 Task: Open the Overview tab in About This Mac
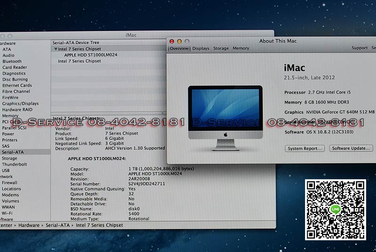(x=179, y=49)
